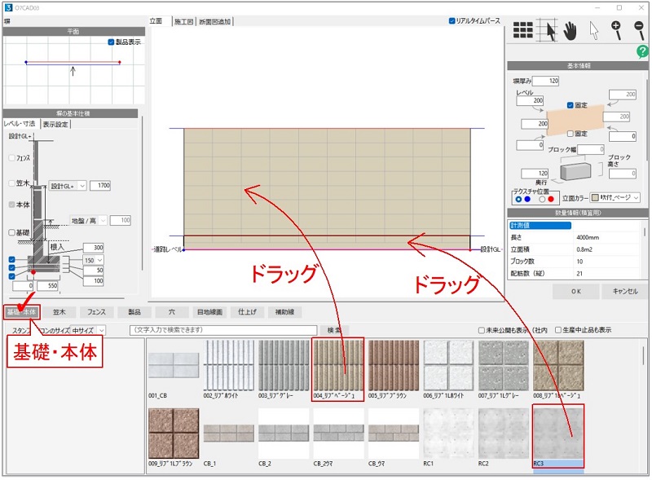Click the zoom out magnifier
This screenshot has height=480, width=652.
click(639, 30)
